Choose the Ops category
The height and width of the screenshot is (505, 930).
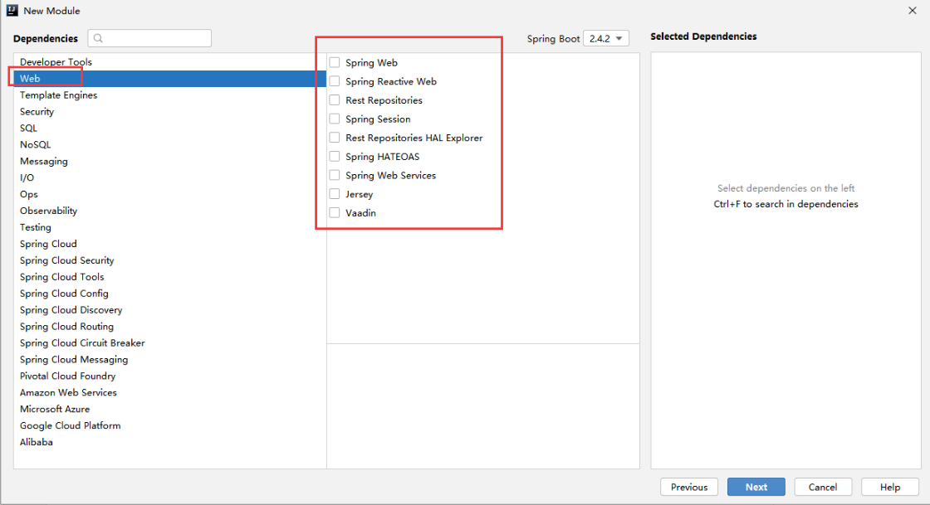[169, 194]
